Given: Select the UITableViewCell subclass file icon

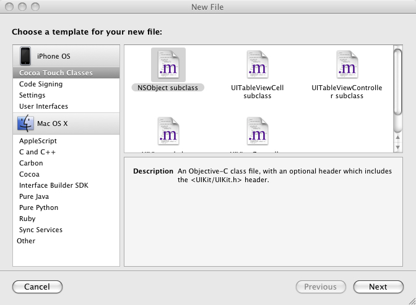Looking at the screenshot, I should (x=258, y=65).
